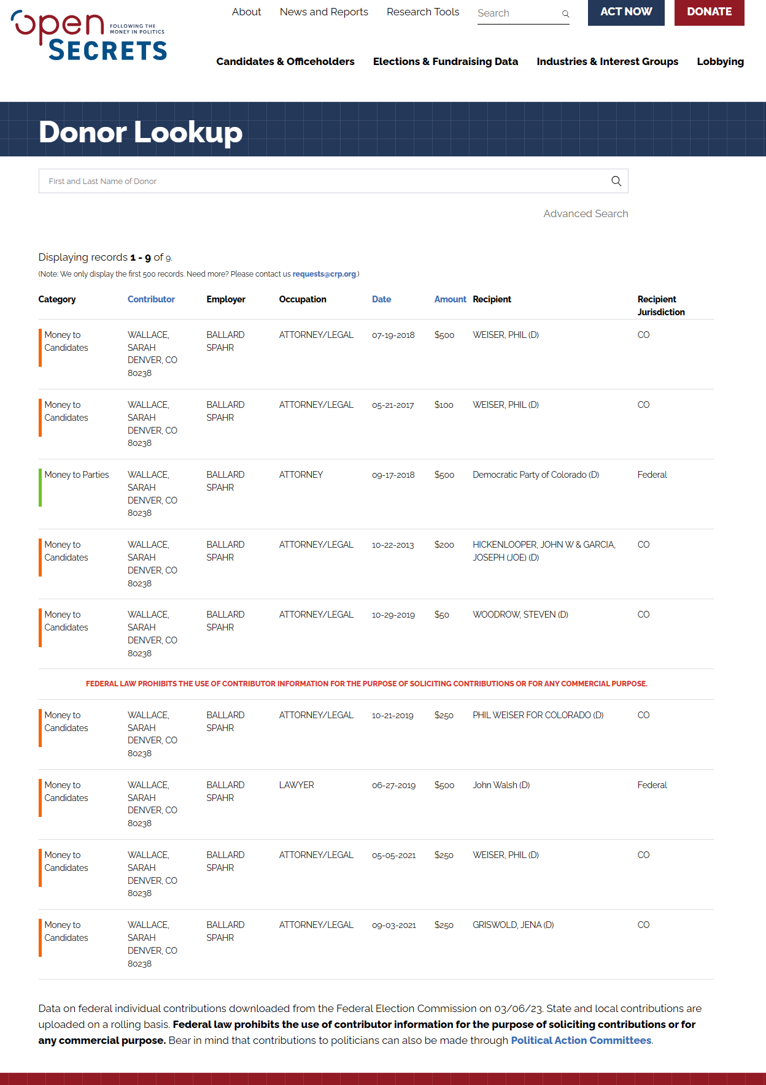Open News and Reports menu
766x1085 pixels.
[324, 12]
